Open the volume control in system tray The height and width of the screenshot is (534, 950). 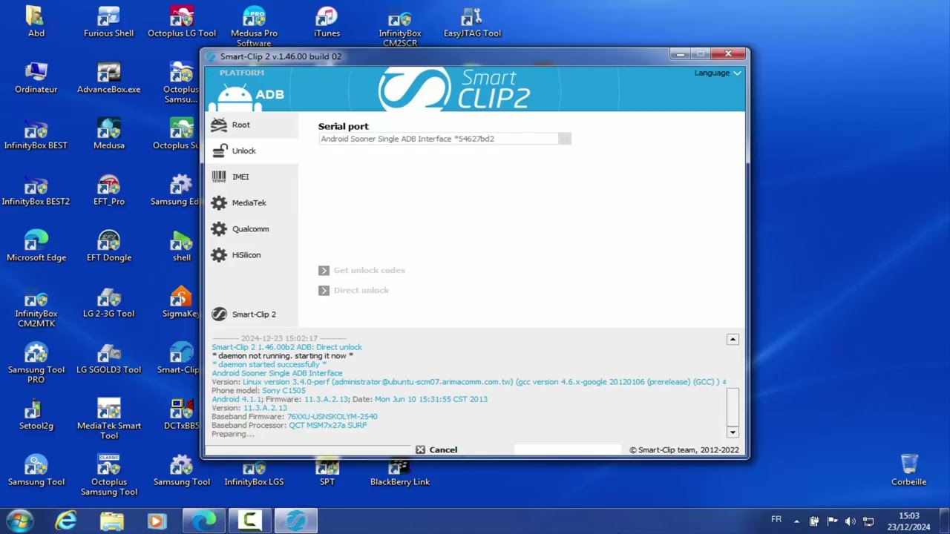point(851,521)
